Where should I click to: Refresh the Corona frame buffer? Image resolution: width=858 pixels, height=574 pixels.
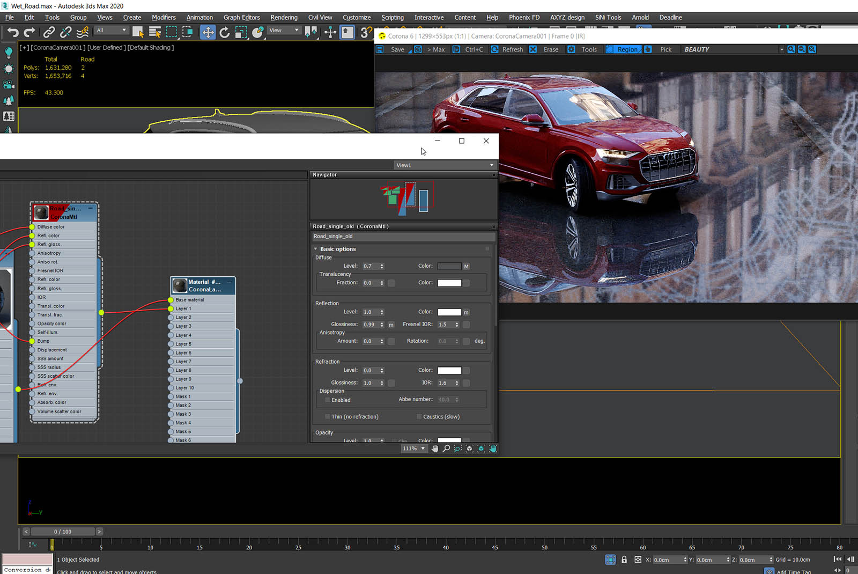(507, 49)
